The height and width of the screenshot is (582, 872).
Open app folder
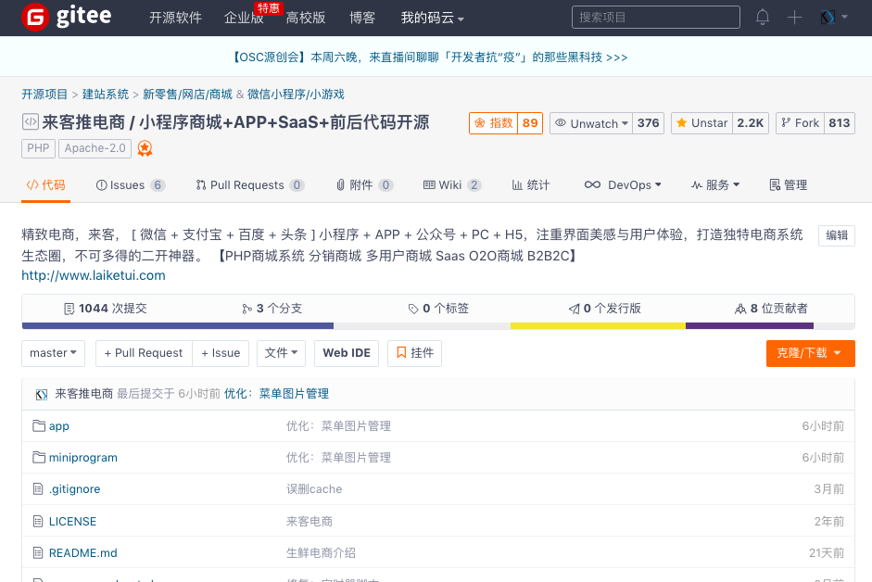tap(59, 426)
